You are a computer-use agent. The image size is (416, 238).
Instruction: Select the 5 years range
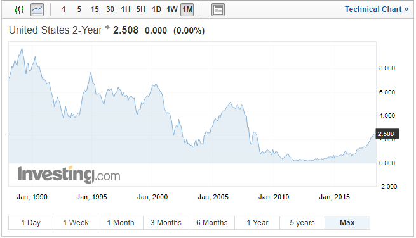pos(302,223)
